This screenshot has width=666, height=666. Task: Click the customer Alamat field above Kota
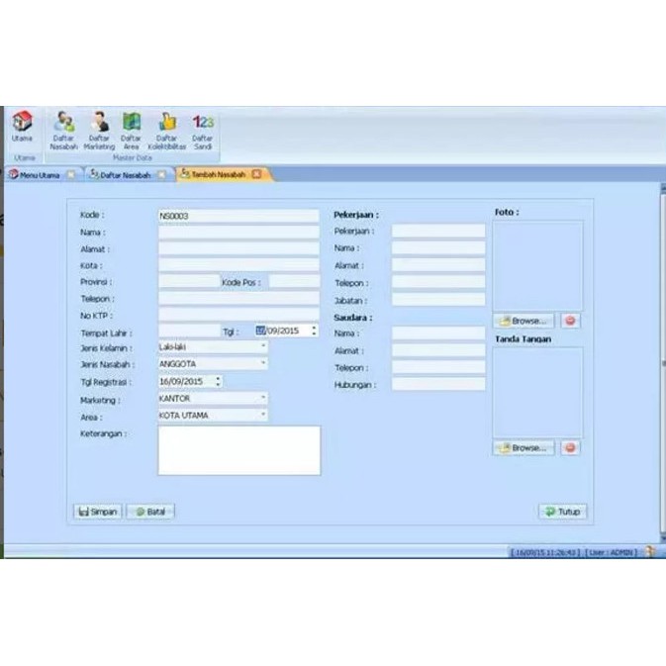coord(238,248)
